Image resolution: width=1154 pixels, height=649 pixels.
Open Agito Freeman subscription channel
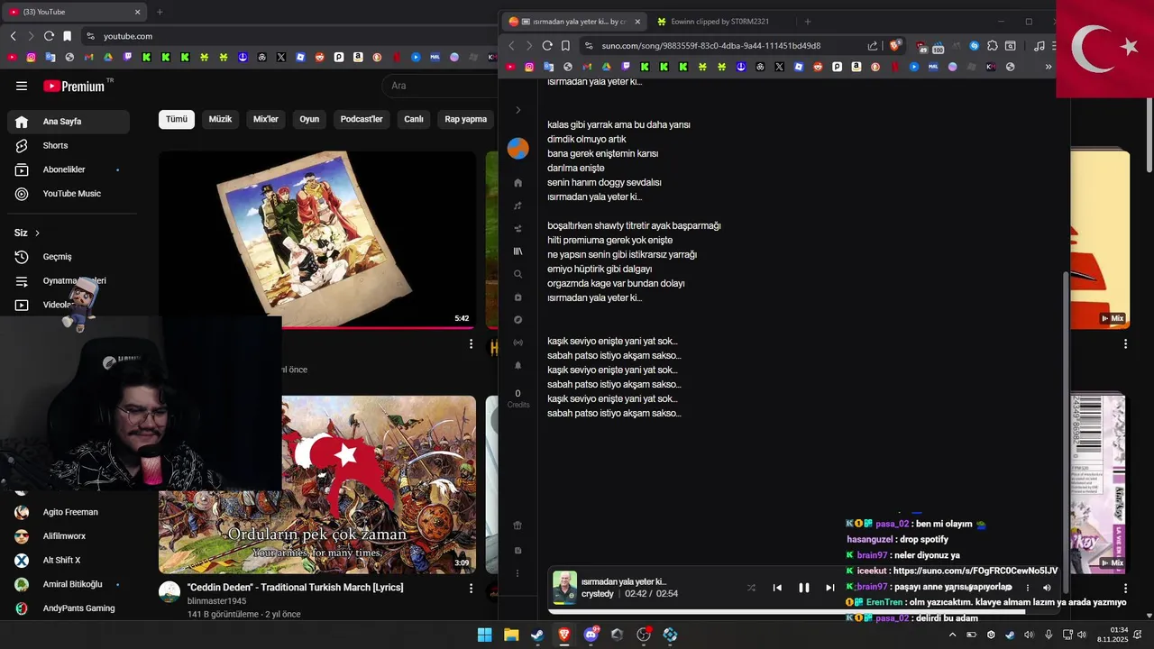[x=69, y=512]
